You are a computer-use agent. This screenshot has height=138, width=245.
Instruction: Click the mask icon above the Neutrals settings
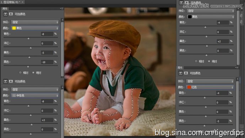(x=11, y=81)
